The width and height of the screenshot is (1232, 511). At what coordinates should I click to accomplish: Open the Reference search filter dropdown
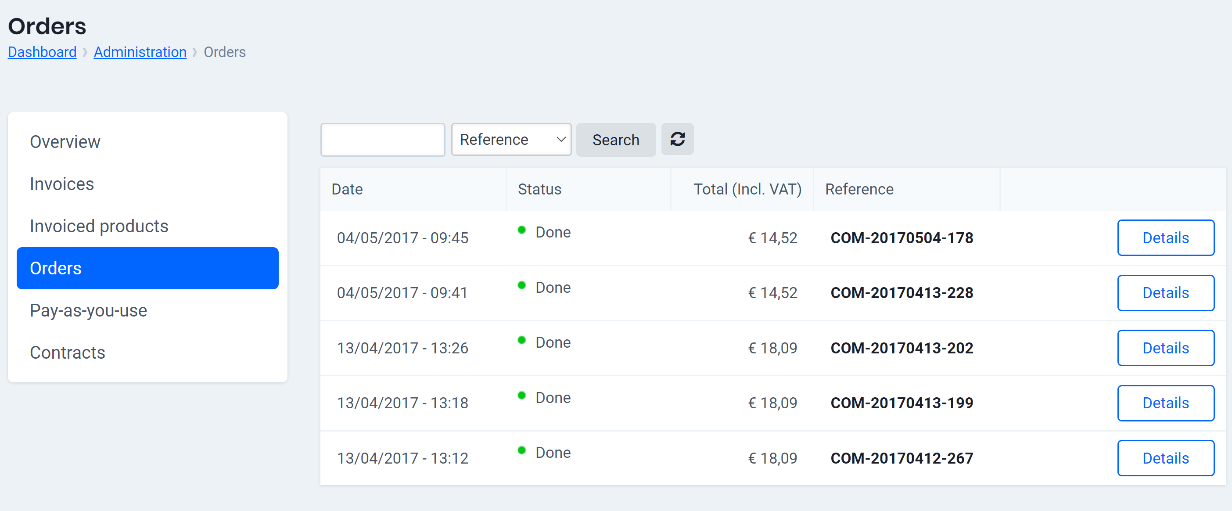click(511, 139)
